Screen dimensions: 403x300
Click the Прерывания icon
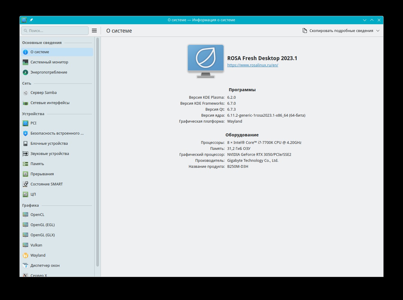point(25,174)
